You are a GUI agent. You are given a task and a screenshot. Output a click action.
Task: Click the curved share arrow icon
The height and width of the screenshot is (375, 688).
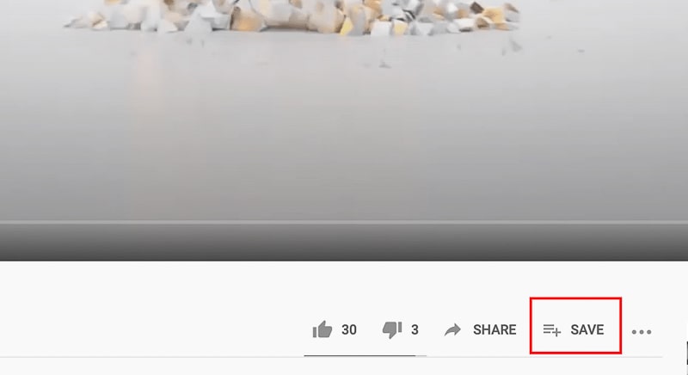[452, 329]
